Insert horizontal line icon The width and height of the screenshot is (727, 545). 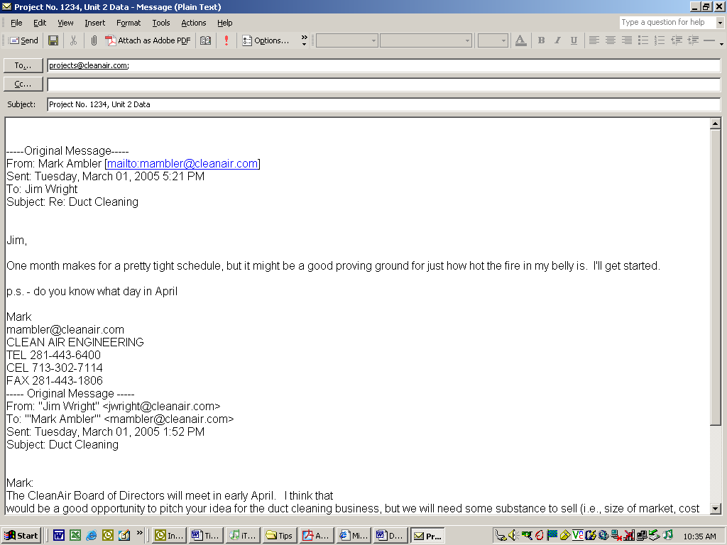(x=709, y=40)
